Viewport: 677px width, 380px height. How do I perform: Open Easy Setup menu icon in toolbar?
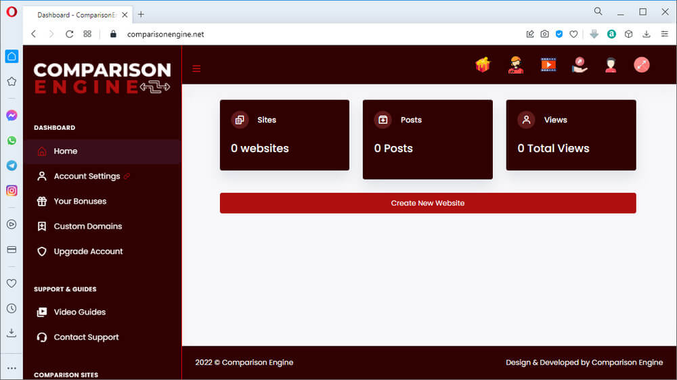(665, 34)
